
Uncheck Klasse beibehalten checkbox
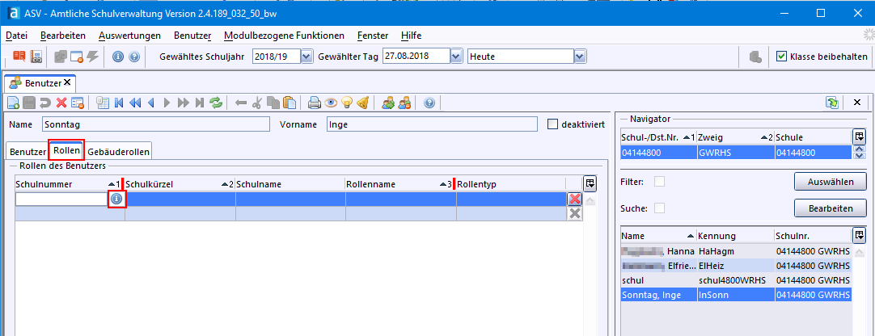pos(781,57)
